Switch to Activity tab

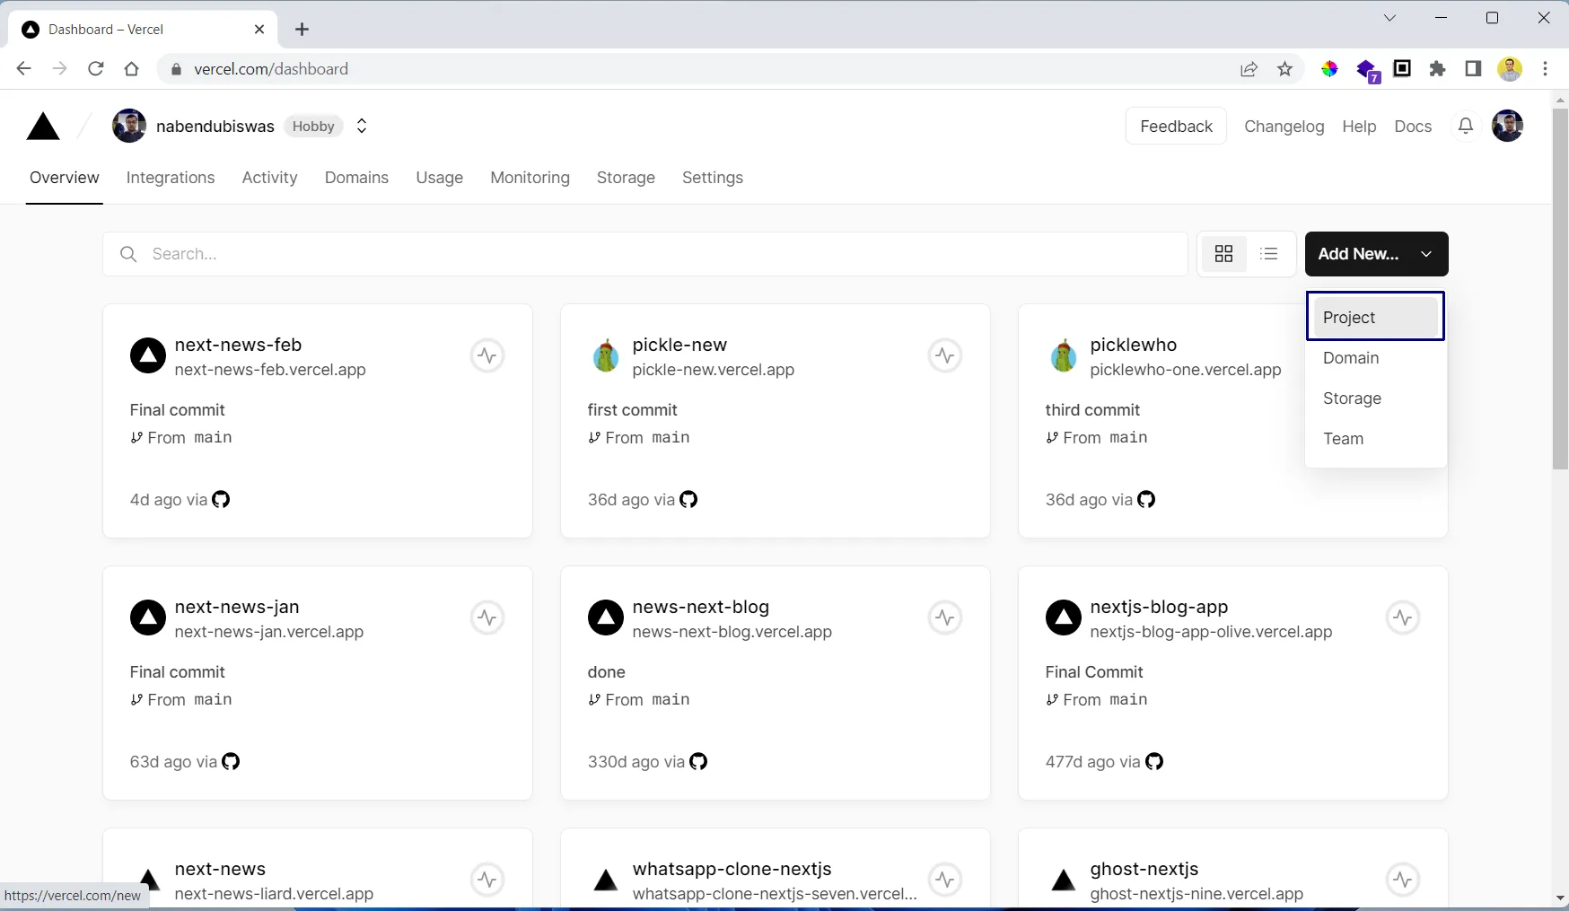pyautogui.click(x=269, y=178)
